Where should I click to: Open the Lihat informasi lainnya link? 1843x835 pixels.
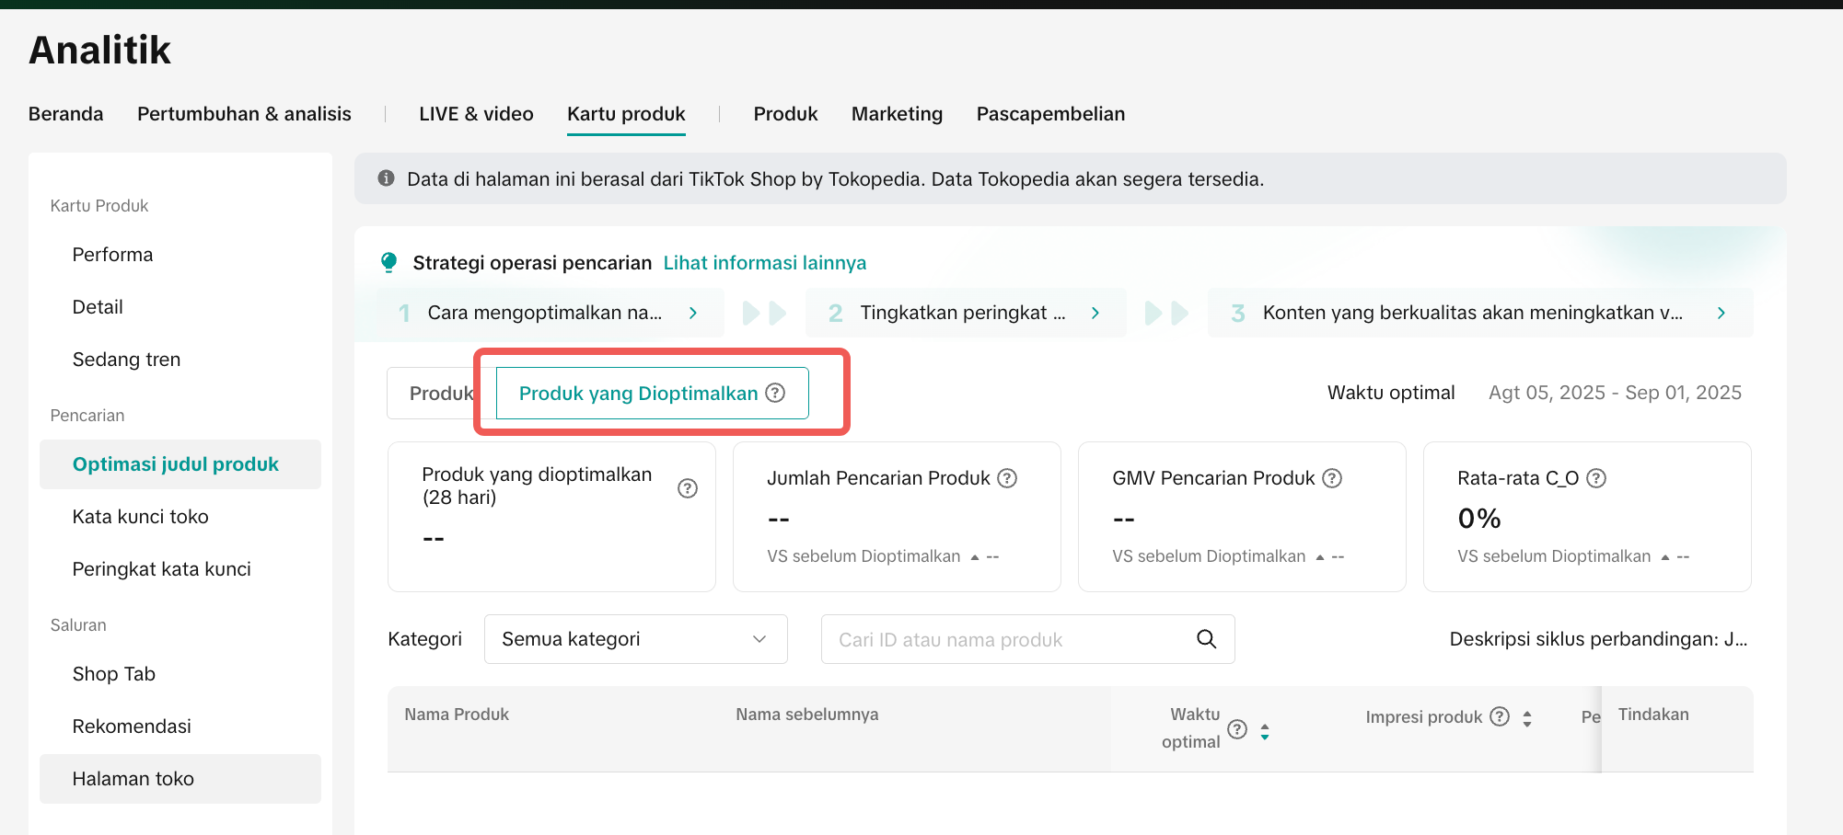[x=764, y=263]
